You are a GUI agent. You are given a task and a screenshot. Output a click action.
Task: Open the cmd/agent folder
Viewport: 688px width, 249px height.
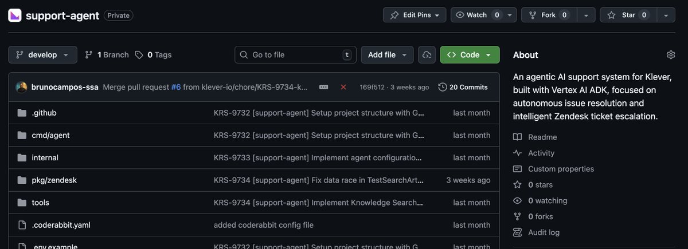(50, 135)
